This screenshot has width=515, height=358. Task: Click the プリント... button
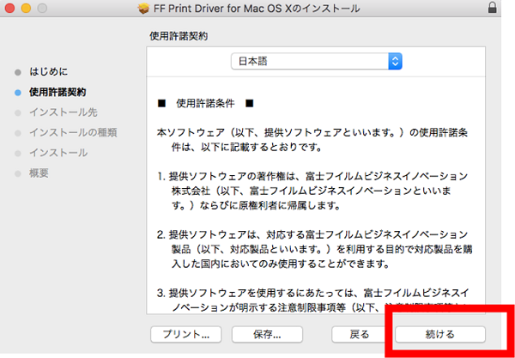[x=186, y=333]
